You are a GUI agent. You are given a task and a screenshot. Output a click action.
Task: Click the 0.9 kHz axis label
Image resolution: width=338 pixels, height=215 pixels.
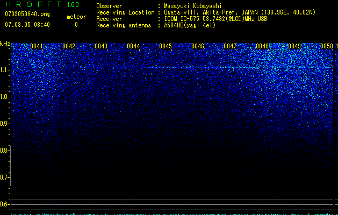pyautogui.click(x=4, y=124)
